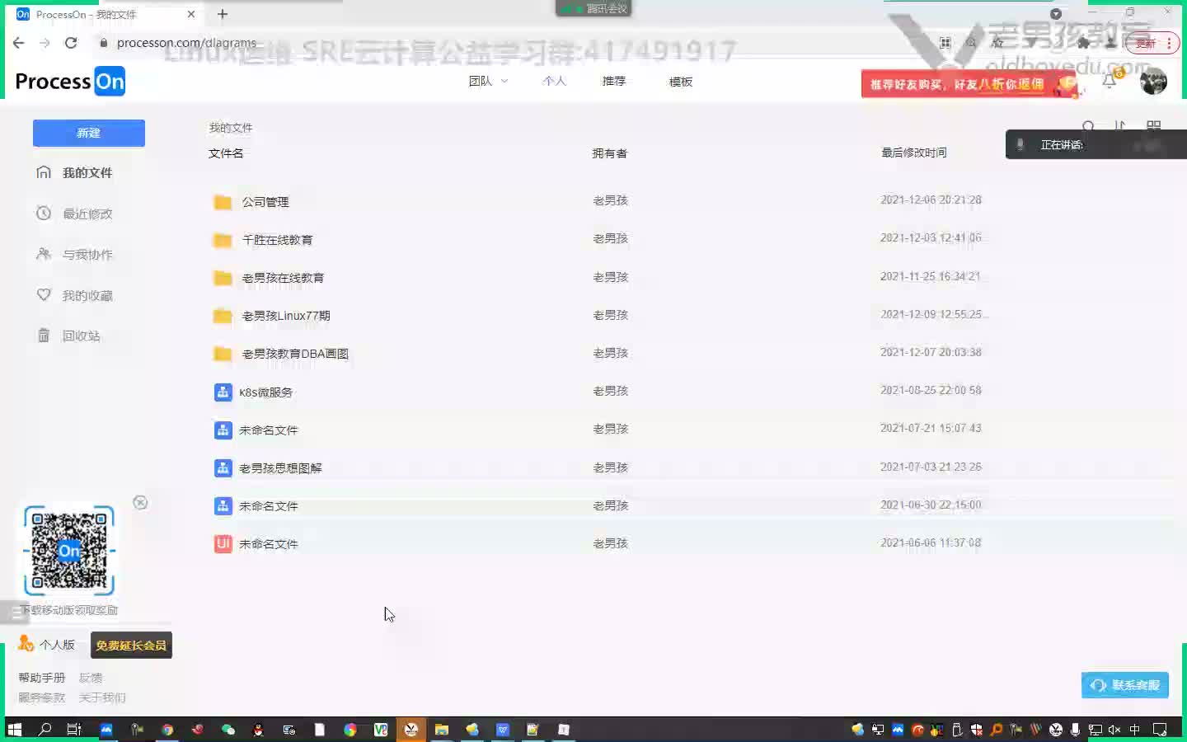Click the 拥有者 column header
The width and height of the screenshot is (1187, 742).
[x=609, y=153]
